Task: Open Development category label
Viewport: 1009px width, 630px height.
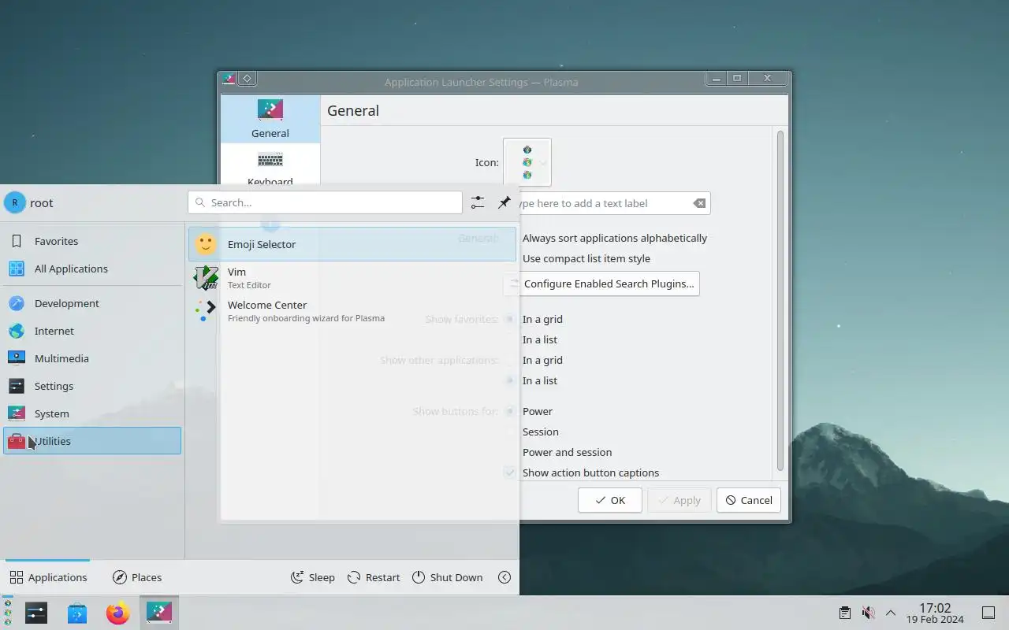Action: [x=67, y=303]
